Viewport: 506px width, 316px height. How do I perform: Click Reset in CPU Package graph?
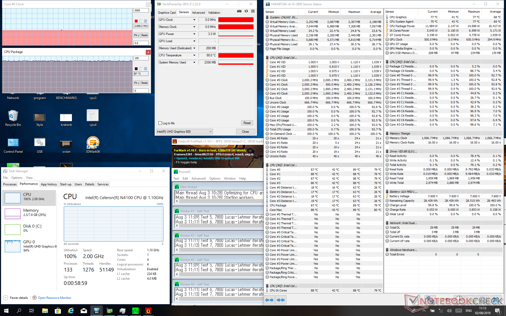coord(144,83)
